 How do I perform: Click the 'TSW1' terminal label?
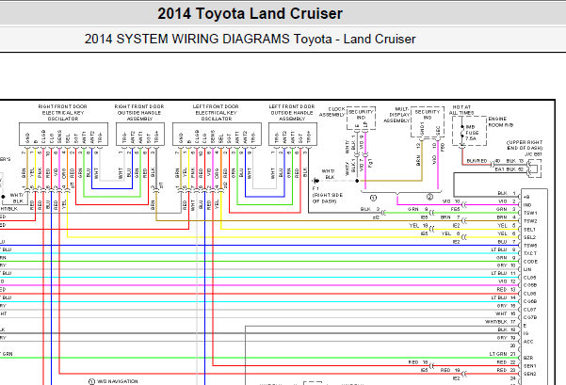(530, 213)
